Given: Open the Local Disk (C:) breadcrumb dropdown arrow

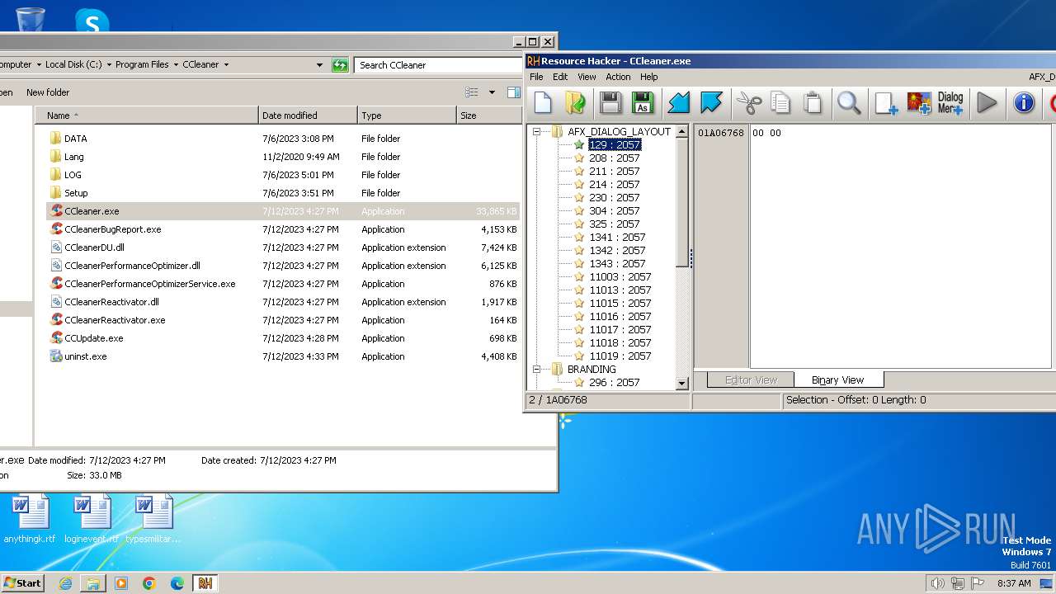Looking at the screenshot, I should pos(109,64).
